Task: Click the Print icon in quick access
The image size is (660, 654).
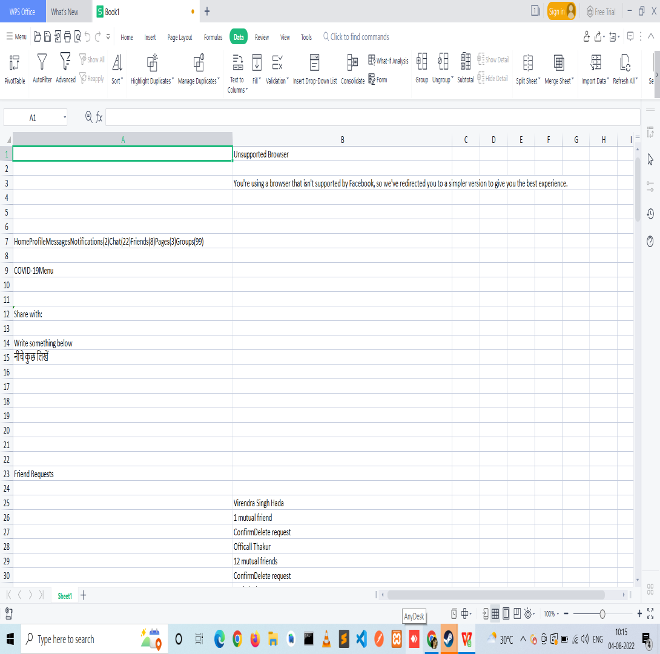Action: [67, 36]
